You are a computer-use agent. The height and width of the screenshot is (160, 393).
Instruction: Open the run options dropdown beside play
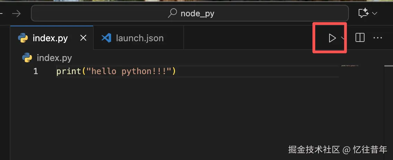343,38
